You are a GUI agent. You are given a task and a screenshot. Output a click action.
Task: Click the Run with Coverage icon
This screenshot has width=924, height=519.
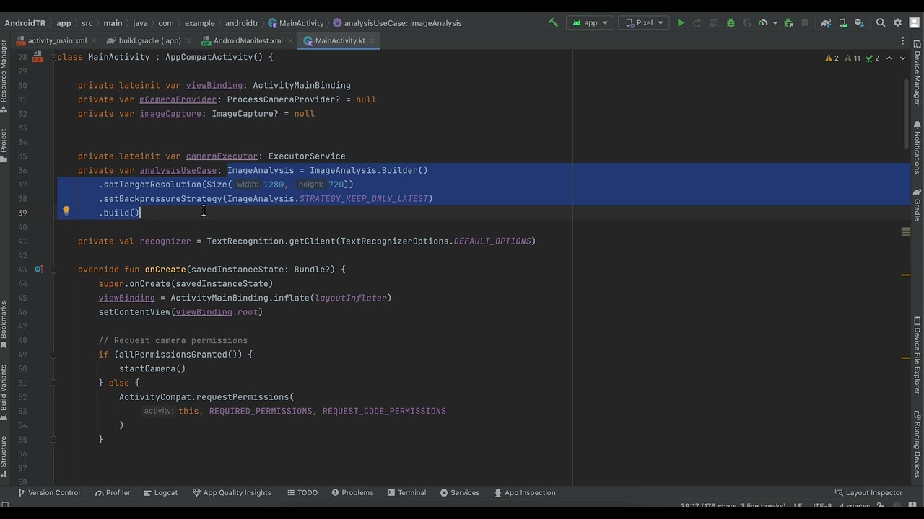pyautogui.click(x=747, y=22)
